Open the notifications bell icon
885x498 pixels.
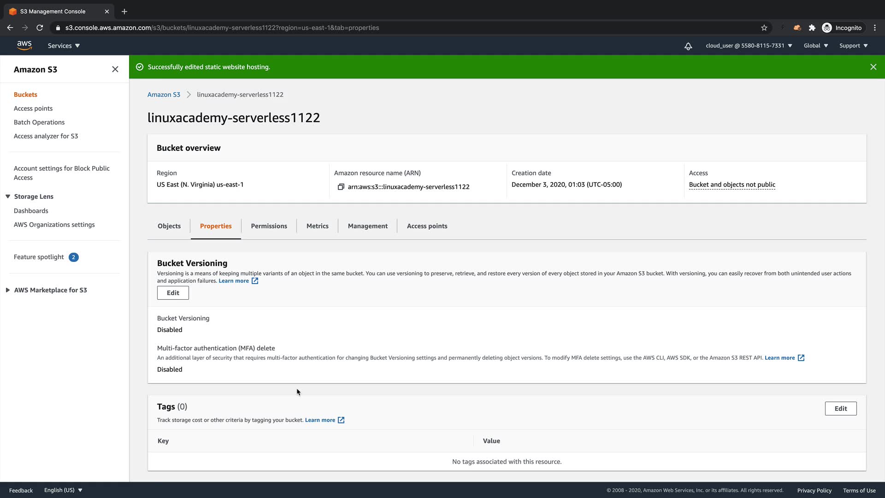click(688, 46)
